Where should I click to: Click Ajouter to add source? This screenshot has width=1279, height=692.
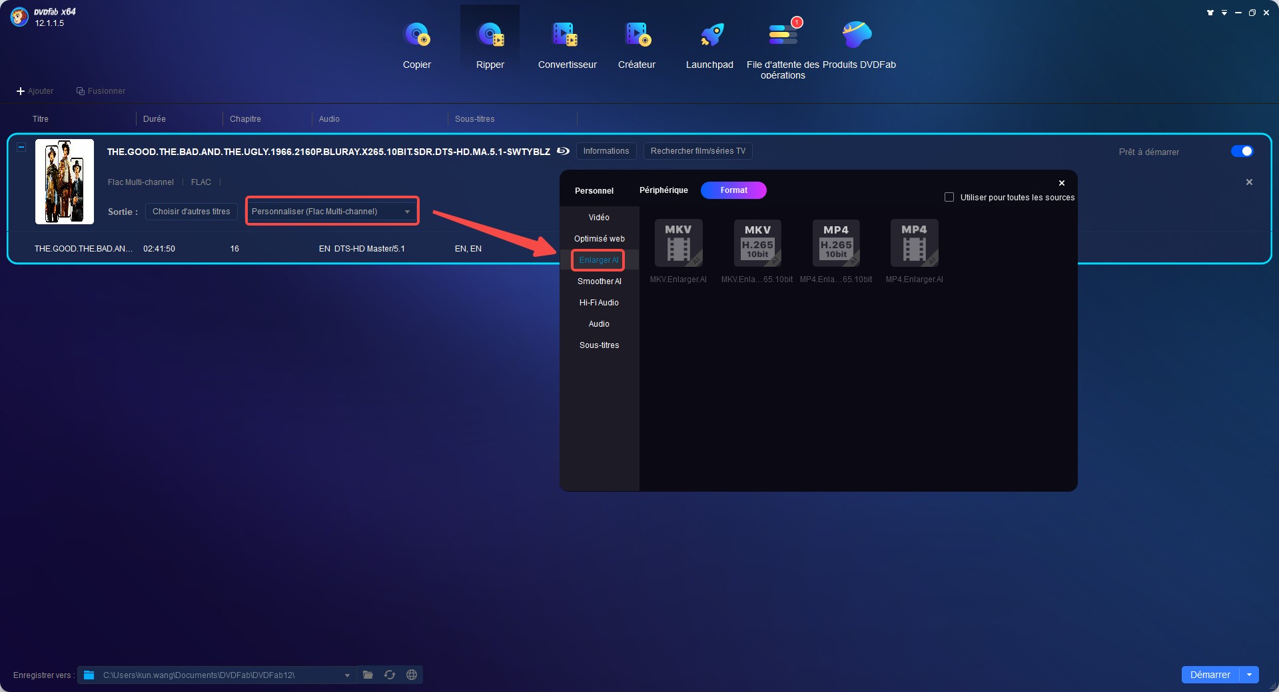[x=35, y=91]
